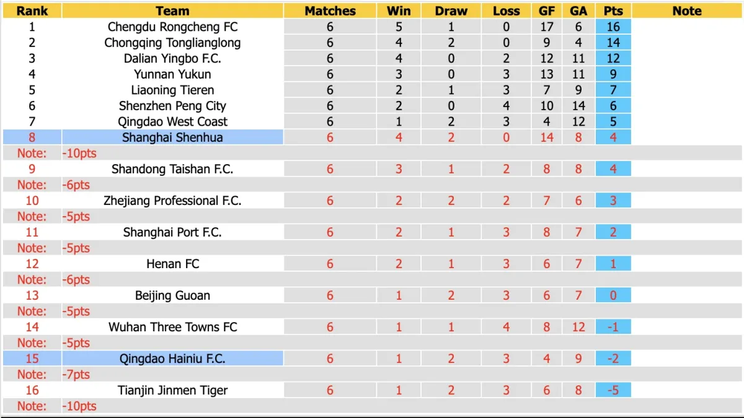Screen dimensions: 744x418
Task: Select Wuhan Three Towns FC team name
Action: [172, 327]
